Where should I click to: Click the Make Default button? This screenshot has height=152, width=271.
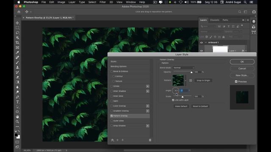181,106
